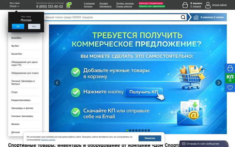The image size is (235, 147).
Task: Click the commercial offer banner headline
Action: [136, 40]
